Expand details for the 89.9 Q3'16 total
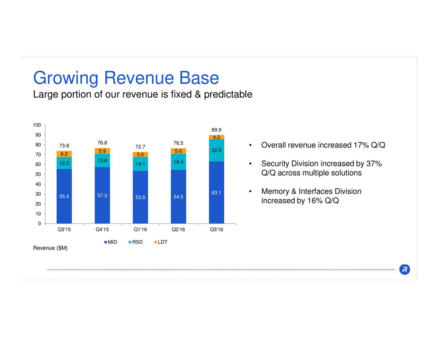This screenshot has height=337, width=437. point(216,130)
